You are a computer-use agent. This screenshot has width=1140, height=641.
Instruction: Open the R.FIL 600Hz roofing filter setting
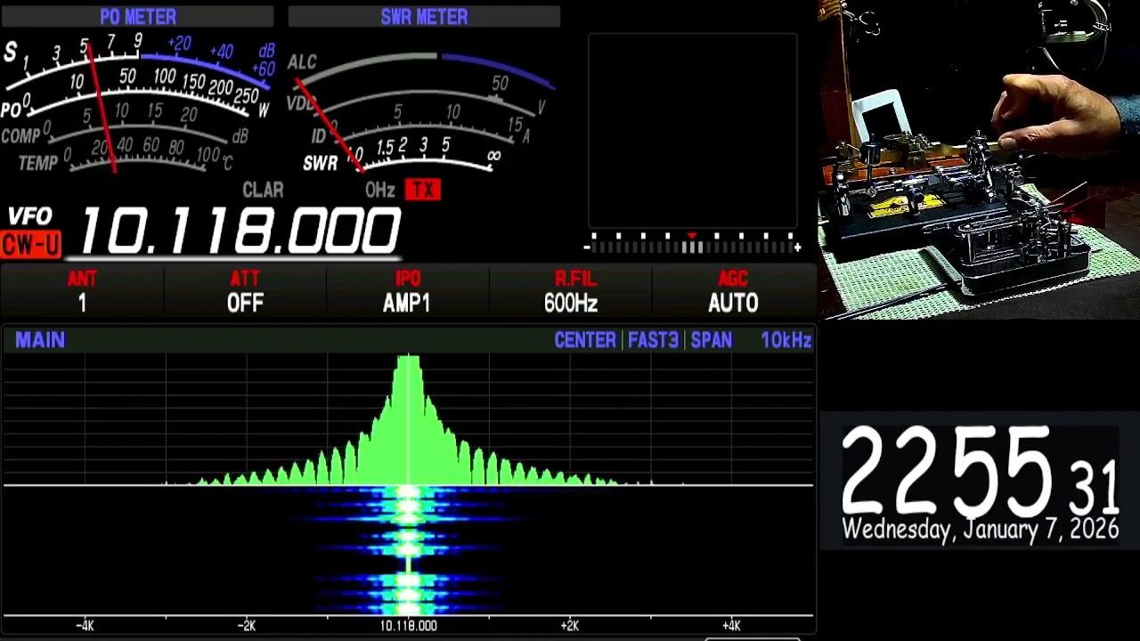[x=570, y=292]
